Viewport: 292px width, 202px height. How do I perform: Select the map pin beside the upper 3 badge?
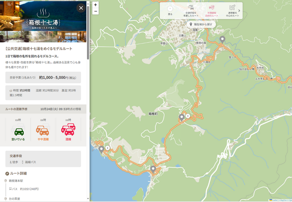[181, 118]
